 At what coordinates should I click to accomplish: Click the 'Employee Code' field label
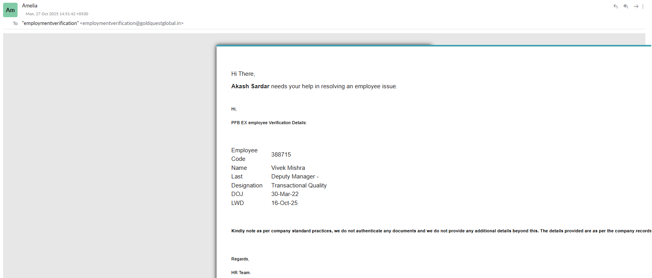click(244, 155)
